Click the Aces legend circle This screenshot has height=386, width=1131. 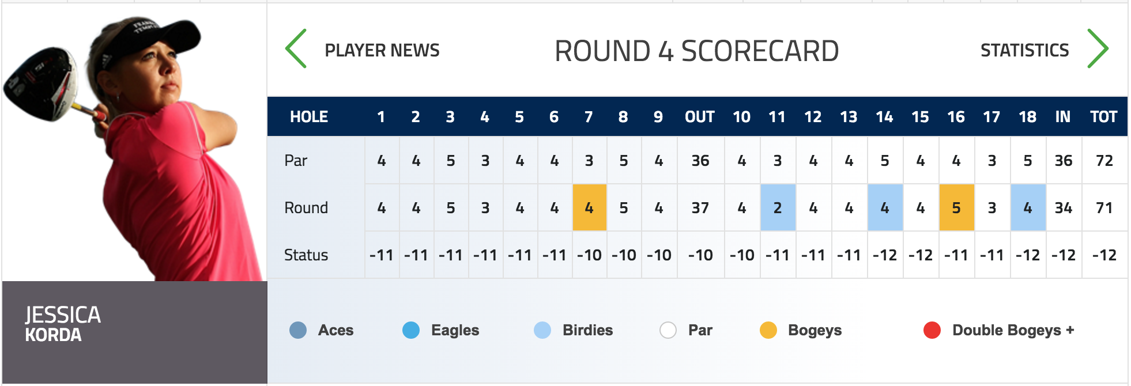298,330
